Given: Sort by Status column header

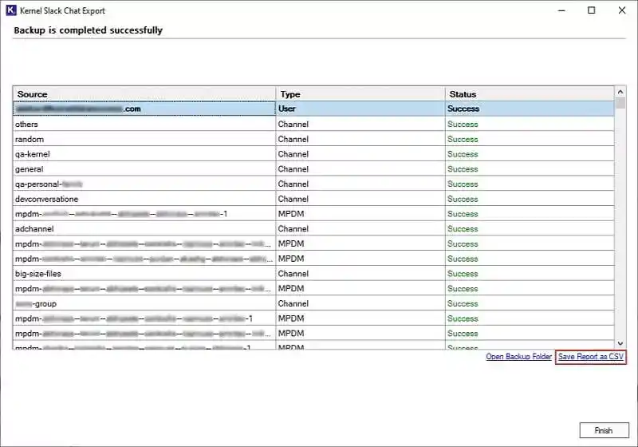Looking at the screenshot, I should coord(530,94).
